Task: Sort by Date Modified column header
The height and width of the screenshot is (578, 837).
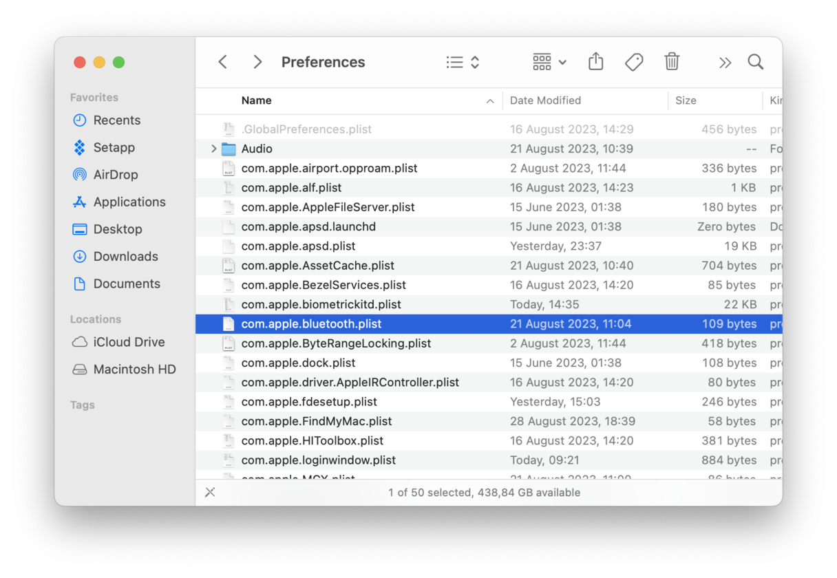Action: tap(545, 100)
